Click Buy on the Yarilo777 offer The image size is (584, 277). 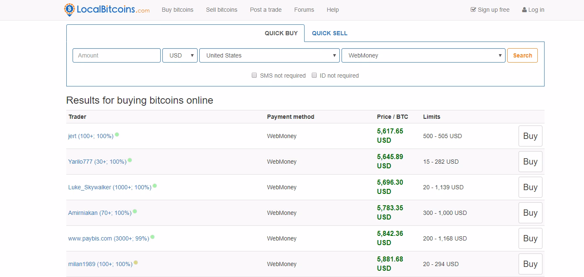(530, 162)
